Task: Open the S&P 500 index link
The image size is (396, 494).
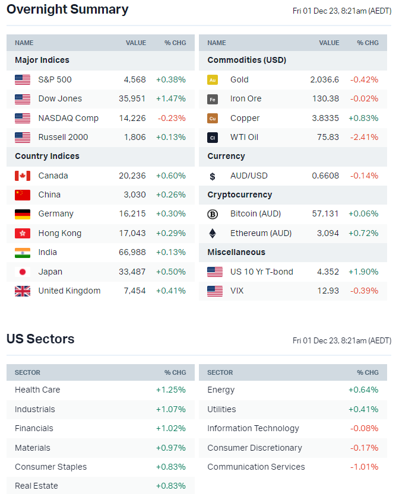Action: click(x=55, y=79)
